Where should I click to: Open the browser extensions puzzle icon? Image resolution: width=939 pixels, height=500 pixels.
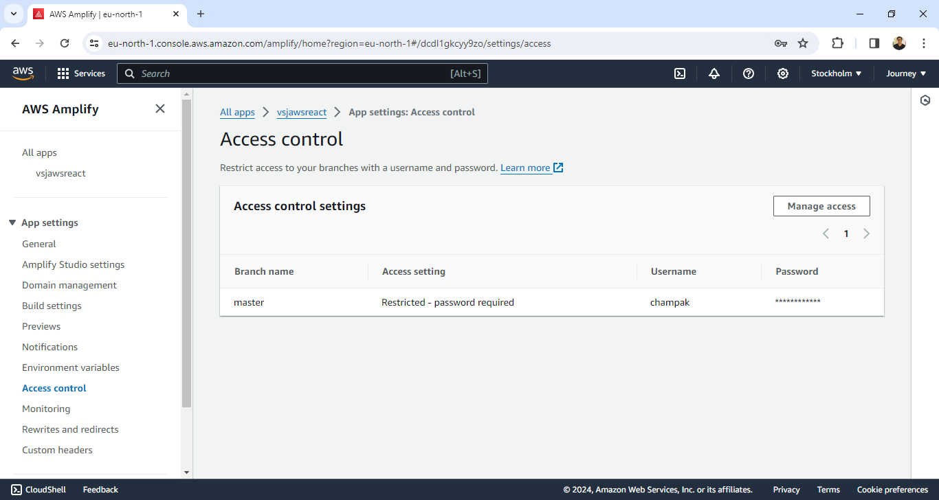[837, 43]
